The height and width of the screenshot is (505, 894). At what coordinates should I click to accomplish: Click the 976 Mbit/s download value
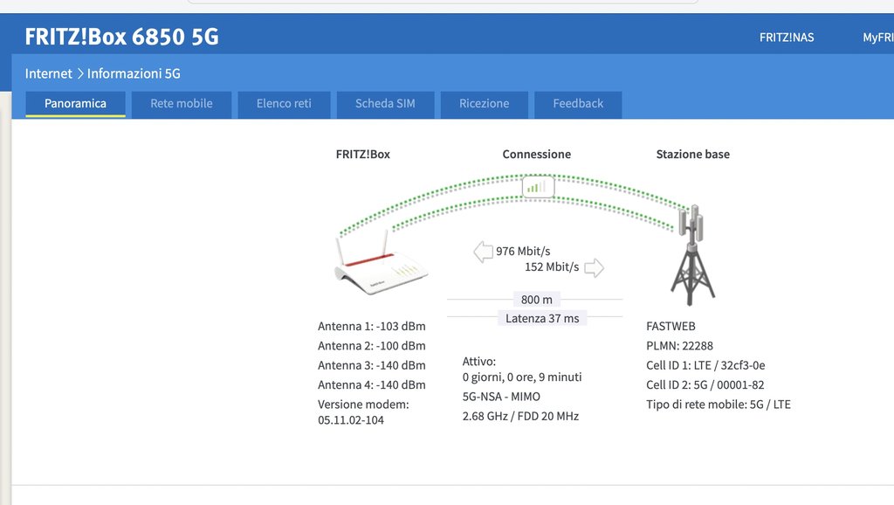pyautogui.click(x=523, y=251)
